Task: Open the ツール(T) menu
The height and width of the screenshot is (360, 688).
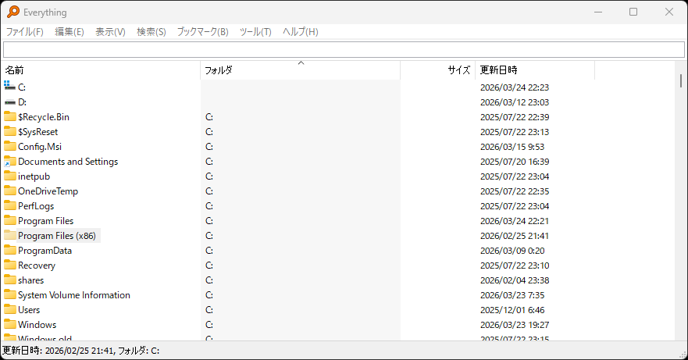Action: pyautogui.click(x=255, y=31)
